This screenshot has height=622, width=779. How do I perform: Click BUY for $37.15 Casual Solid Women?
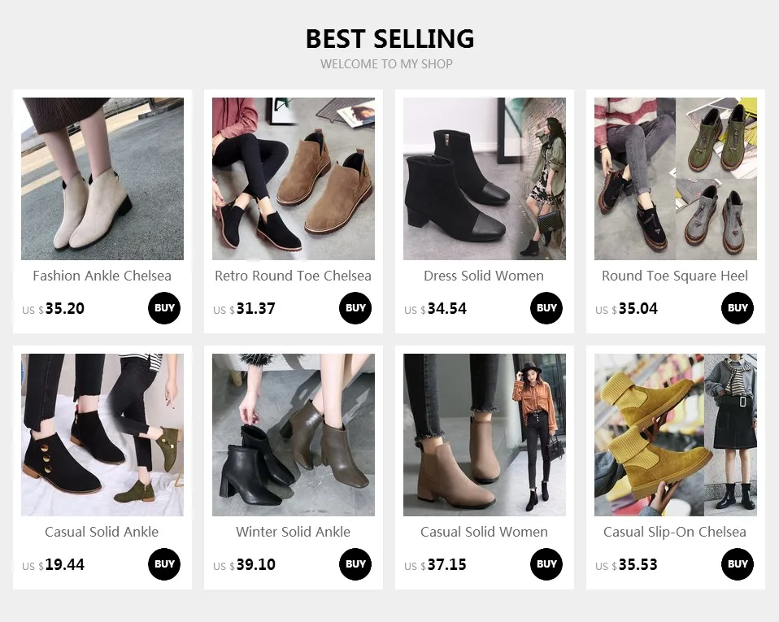546,564
